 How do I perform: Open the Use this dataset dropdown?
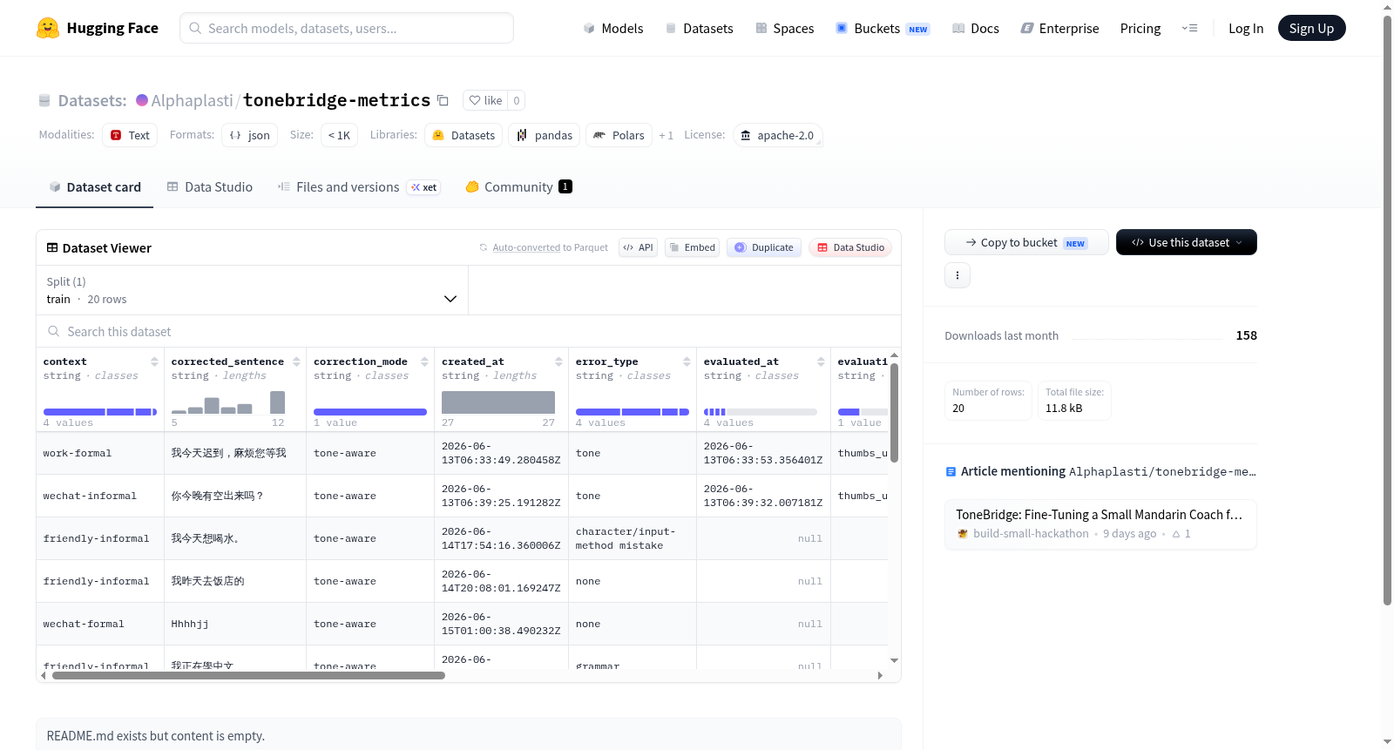pos(1187,242)
